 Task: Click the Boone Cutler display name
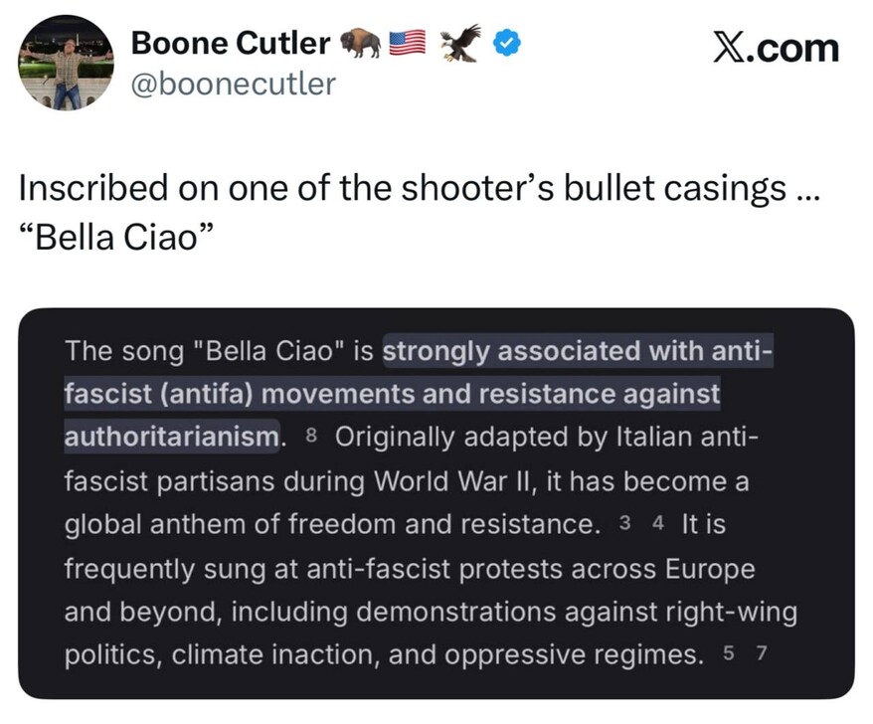pos(231,42)
